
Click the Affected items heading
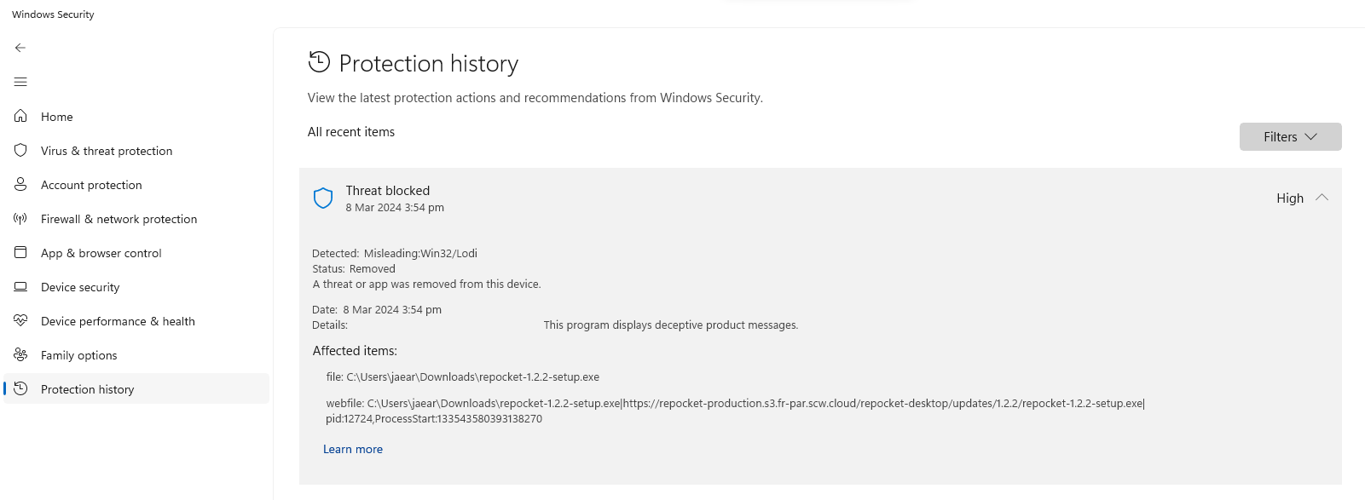click(355, 351)
